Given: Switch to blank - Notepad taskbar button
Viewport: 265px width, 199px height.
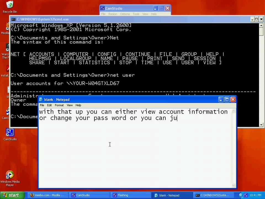Looking at the screenshot, I should click(172, 195).
